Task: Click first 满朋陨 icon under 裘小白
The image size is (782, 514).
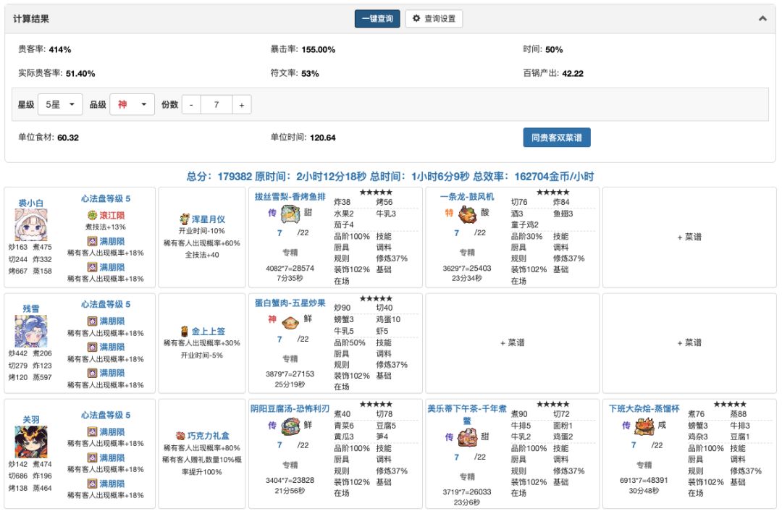Action: tap(92, 241)
